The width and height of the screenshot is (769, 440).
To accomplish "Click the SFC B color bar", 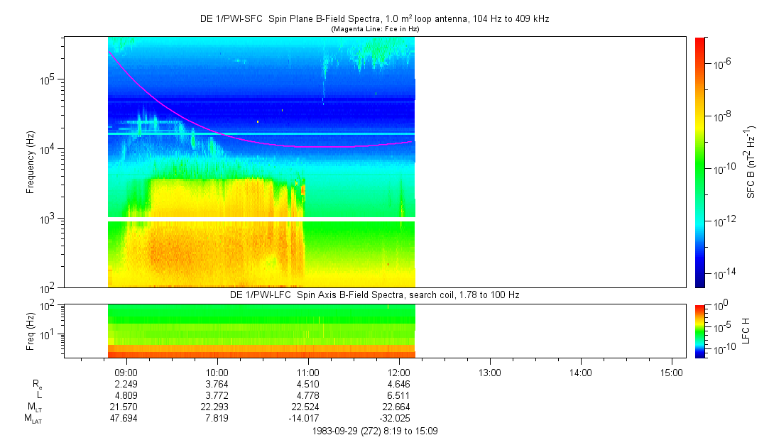I will [699, 162].
